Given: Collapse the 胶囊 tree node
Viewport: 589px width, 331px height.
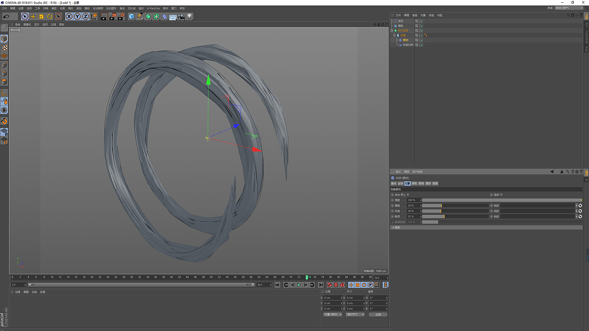Looking at the screenshot, I should click(394, 35).
